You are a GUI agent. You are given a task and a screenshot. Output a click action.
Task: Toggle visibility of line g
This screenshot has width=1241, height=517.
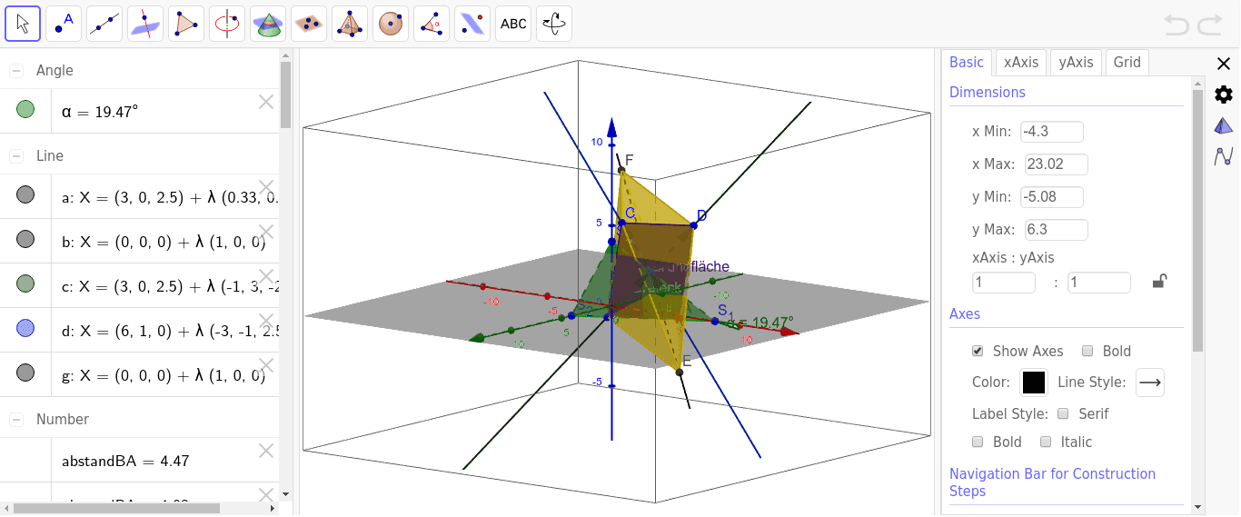click(x=25, y=373)
